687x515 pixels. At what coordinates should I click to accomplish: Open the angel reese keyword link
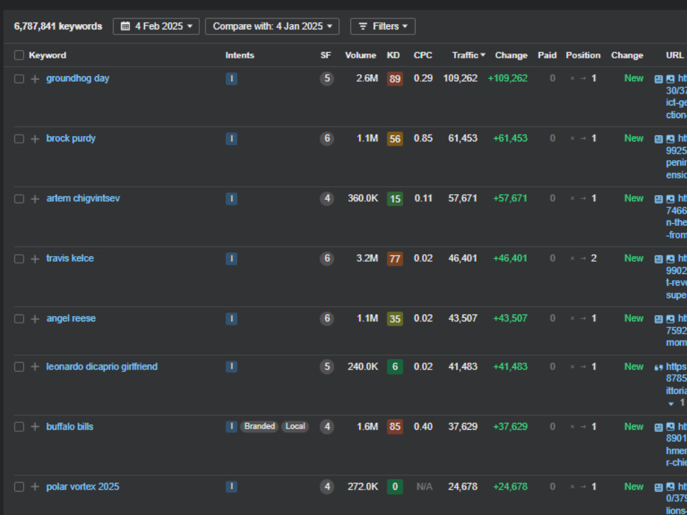coord(71,319)
